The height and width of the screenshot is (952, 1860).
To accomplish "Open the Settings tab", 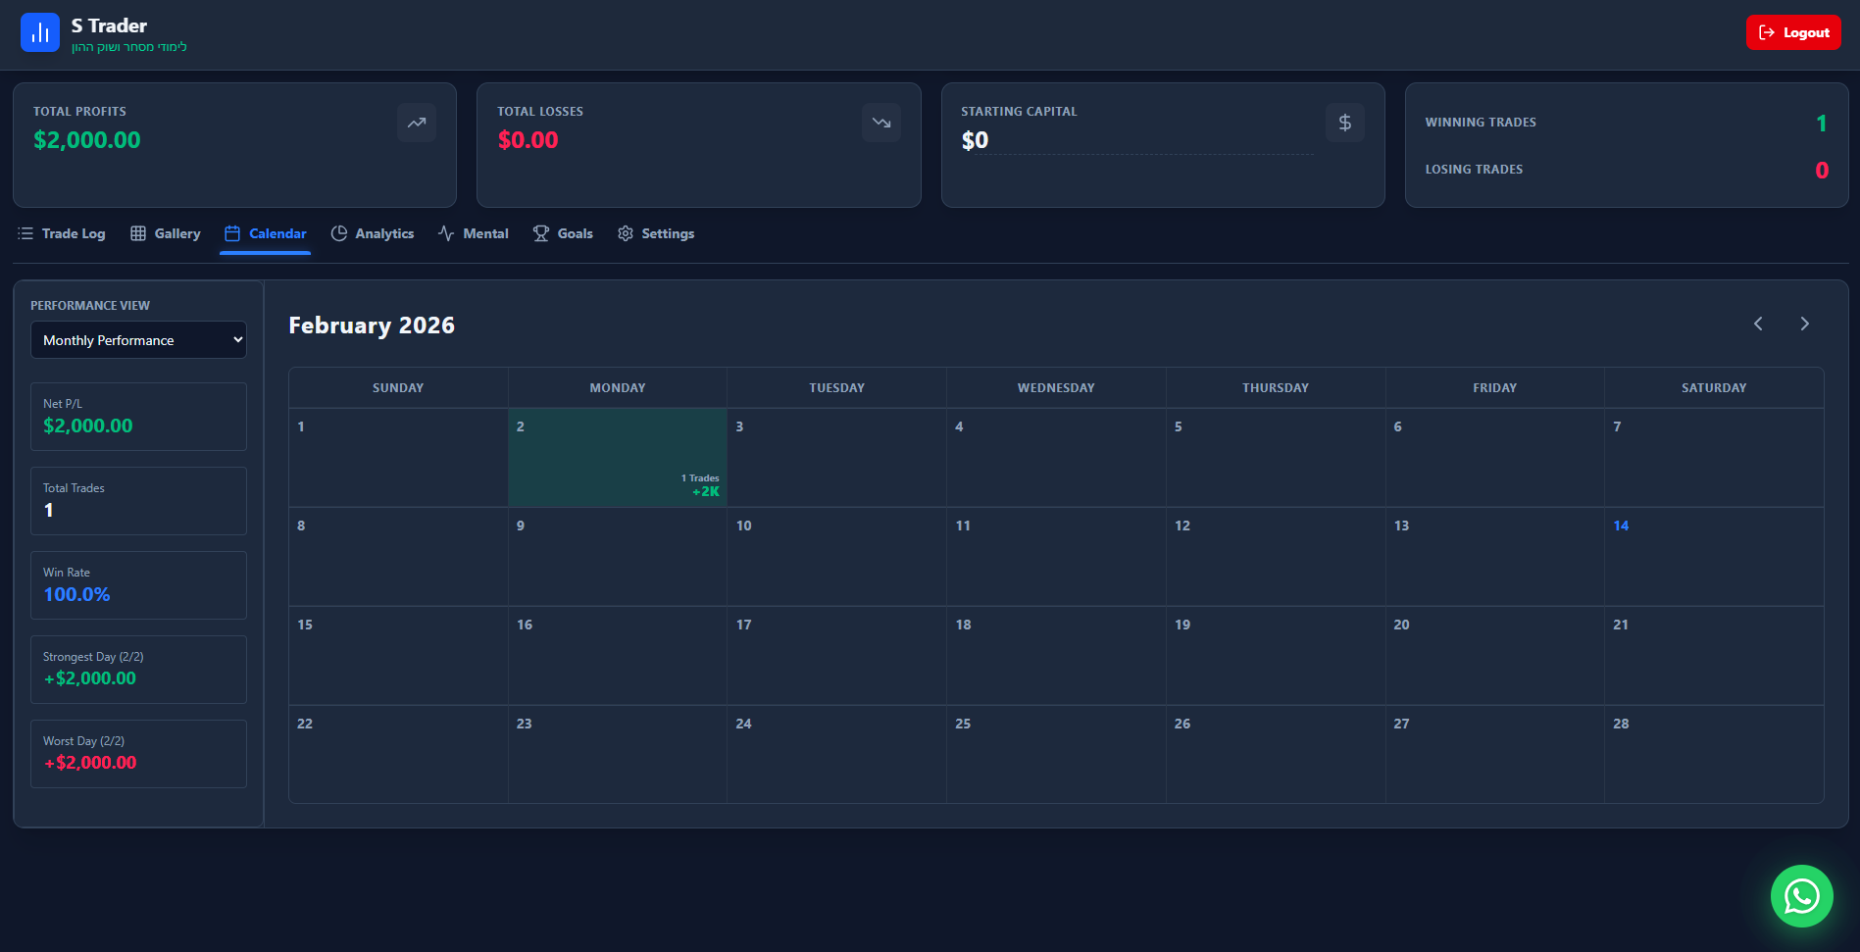I will tap(656, 233).
